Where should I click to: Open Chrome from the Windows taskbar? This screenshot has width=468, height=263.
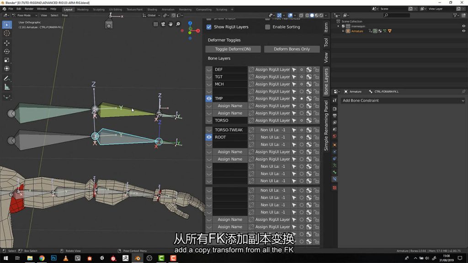[42, 258]
